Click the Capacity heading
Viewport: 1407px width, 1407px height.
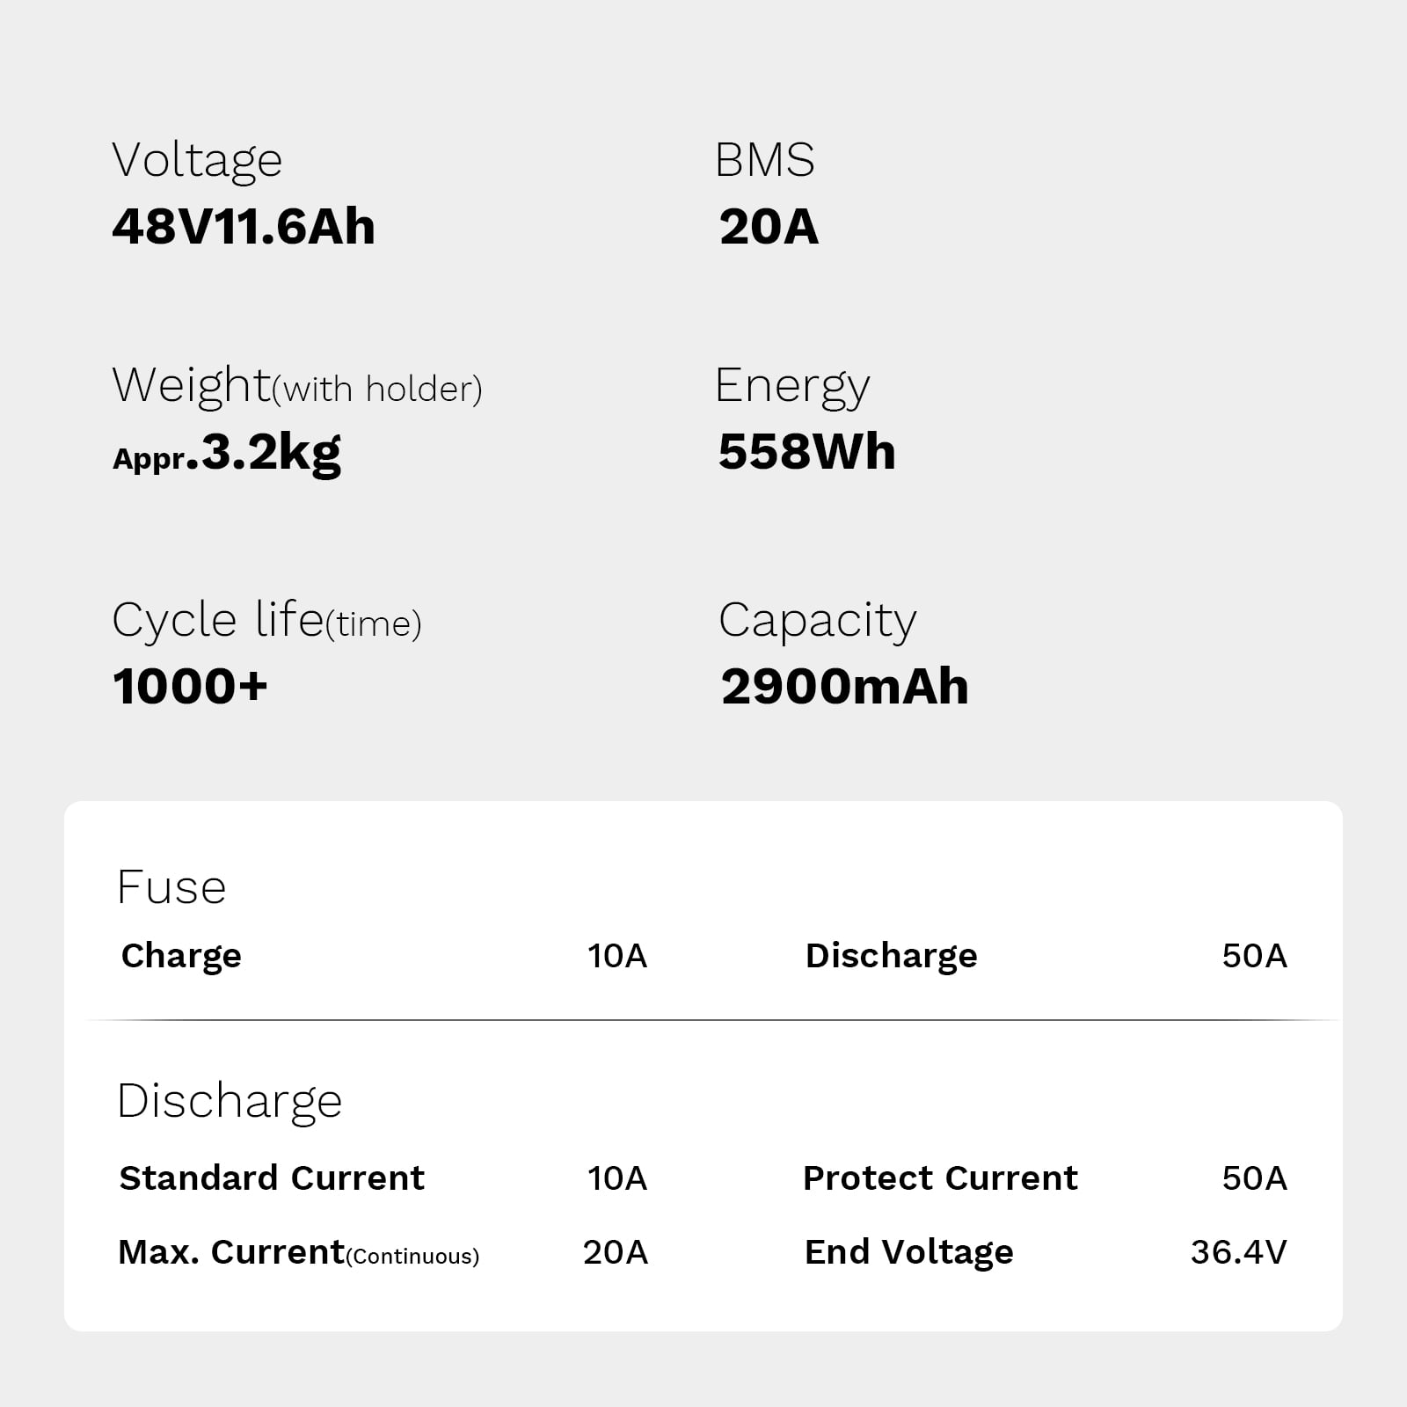click(x=817, y=622)
